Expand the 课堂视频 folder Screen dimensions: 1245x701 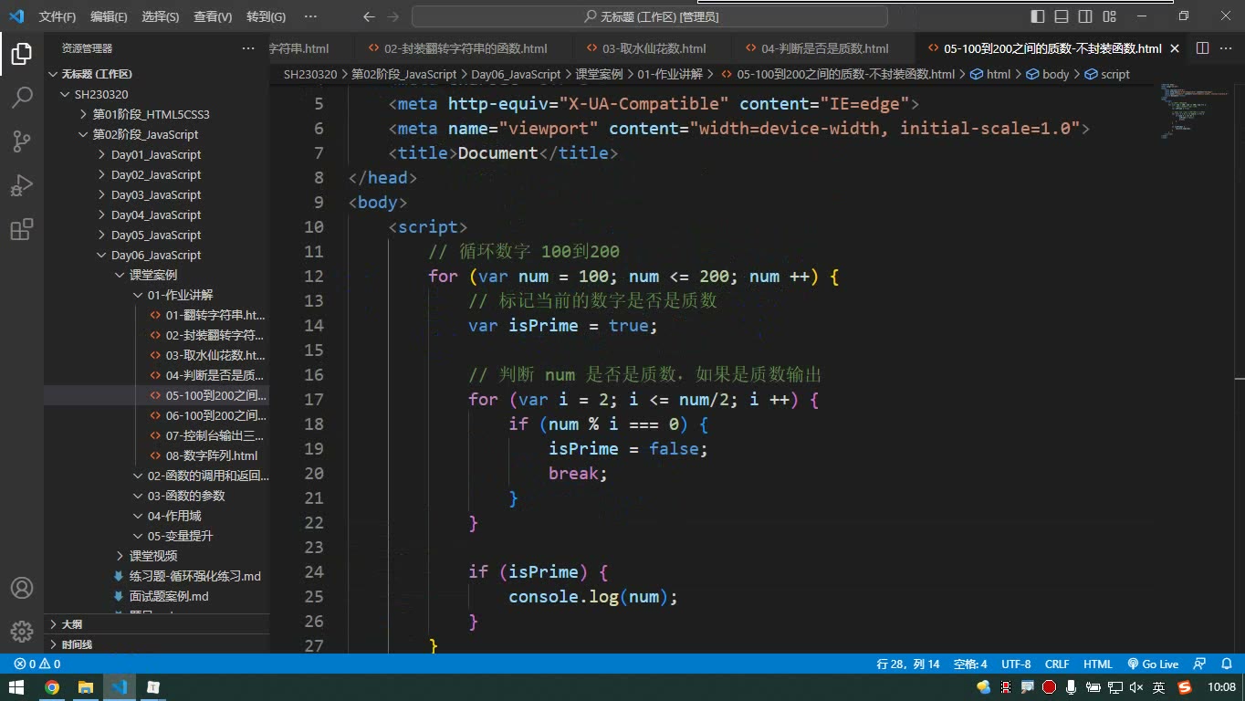coord(153,556)
